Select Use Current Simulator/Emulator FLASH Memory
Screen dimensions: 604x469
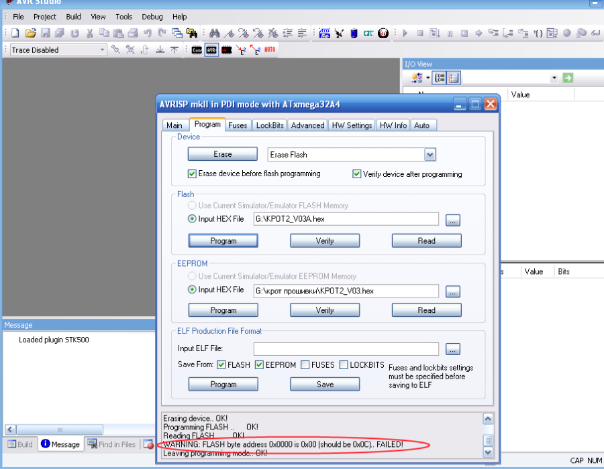coord(191,205)
